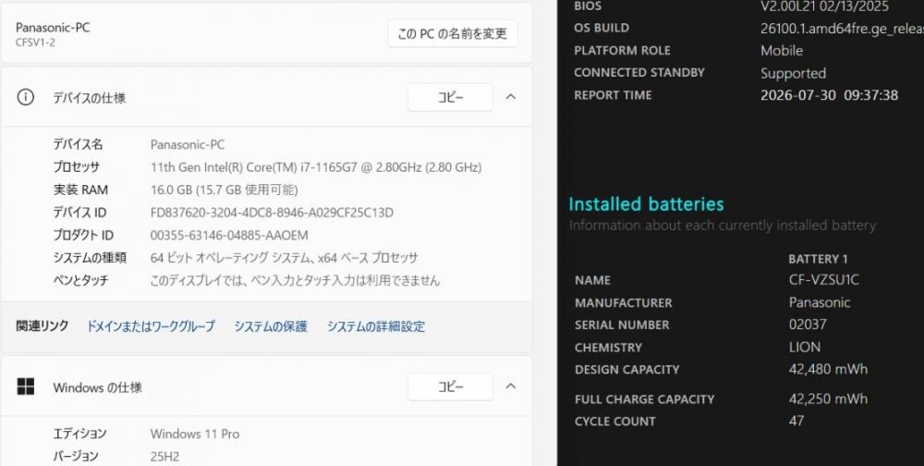Click the バージョン label

click(x=76, y=456)
